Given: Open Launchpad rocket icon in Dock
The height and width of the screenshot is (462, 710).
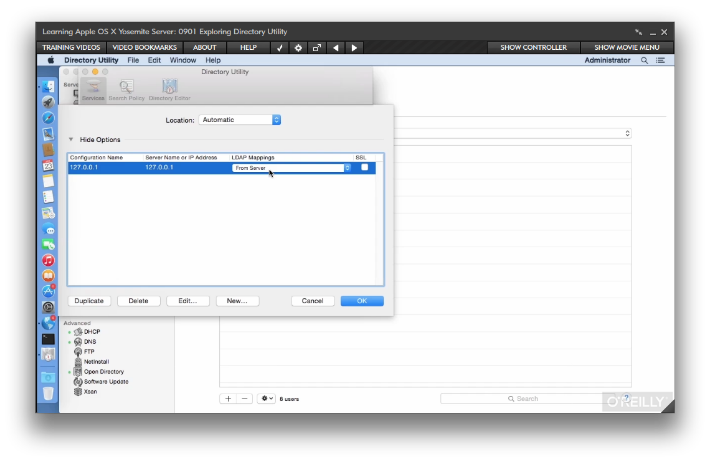Looking at the screenshot, I should click(48, 102).
